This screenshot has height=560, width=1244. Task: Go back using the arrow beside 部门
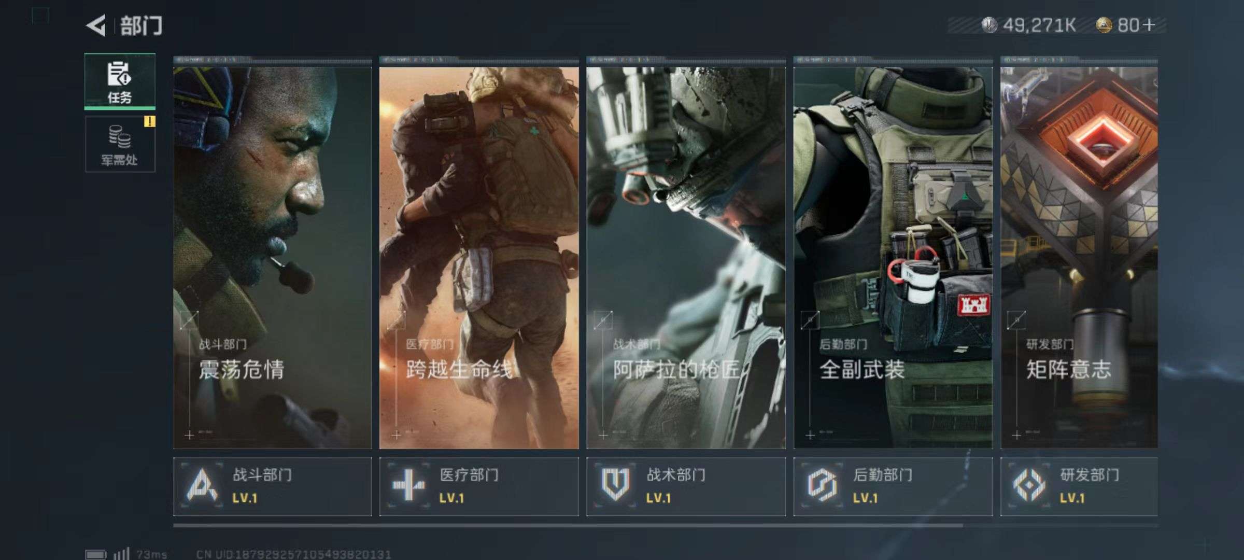(95, 26)
